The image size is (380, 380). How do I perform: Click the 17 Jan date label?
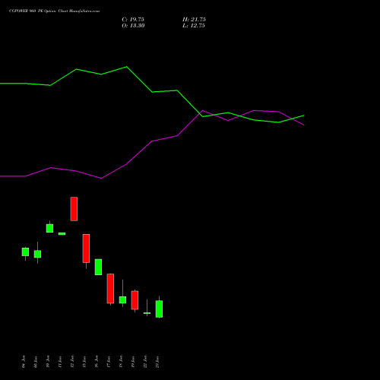[x=109, y=362]
